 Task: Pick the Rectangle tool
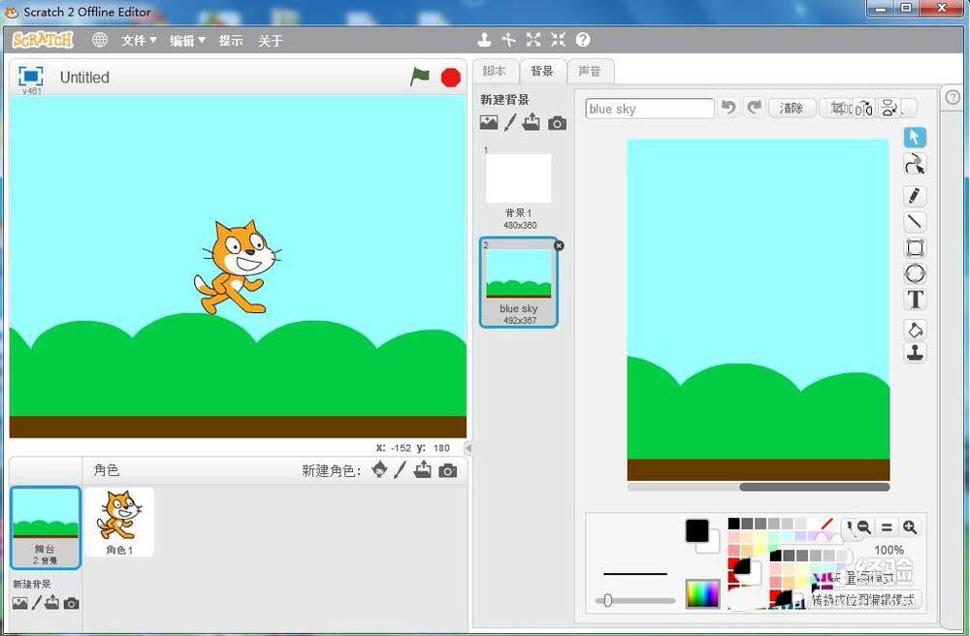pos(915,247)
